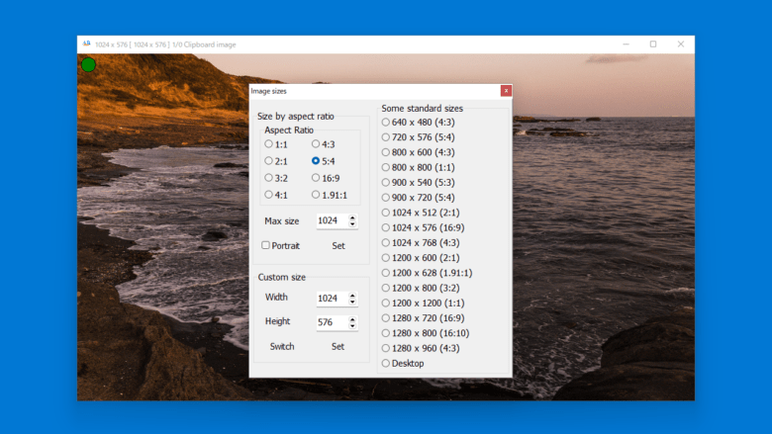The image size is (772, 434).
Task: Click inside the Max size field
Action: click(x=332, y=221)
